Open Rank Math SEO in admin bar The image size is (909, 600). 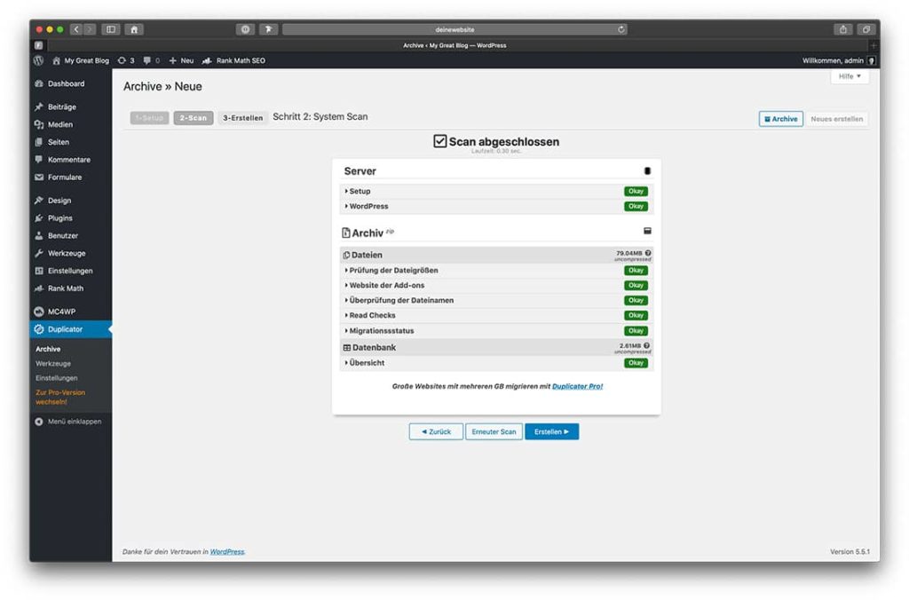coord(233,60)
